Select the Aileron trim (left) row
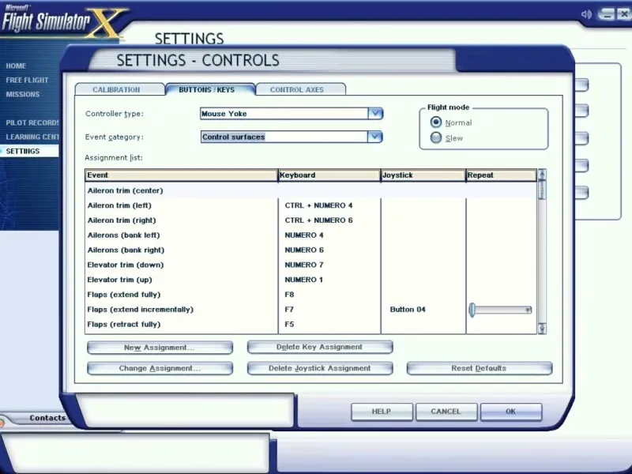632x474 pixels. [x=311, y=205]
